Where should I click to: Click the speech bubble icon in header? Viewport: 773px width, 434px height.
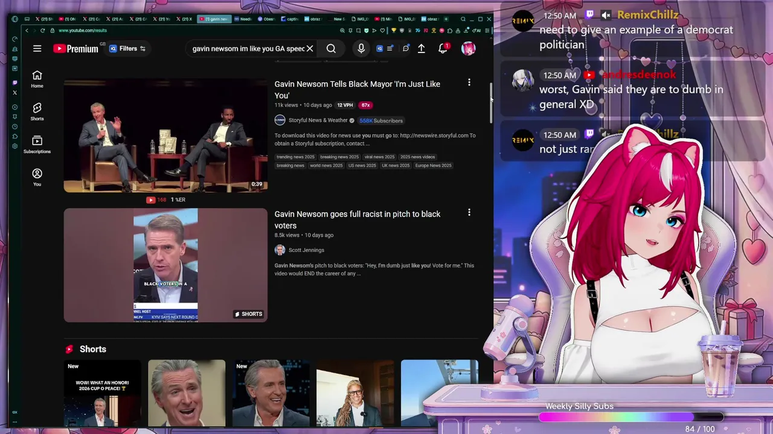click(406, 49)
